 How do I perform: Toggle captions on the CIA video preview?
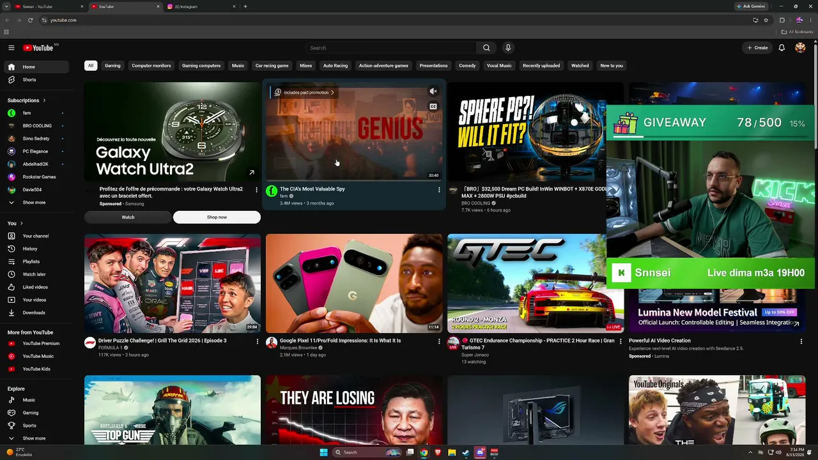tap(433, 107)
